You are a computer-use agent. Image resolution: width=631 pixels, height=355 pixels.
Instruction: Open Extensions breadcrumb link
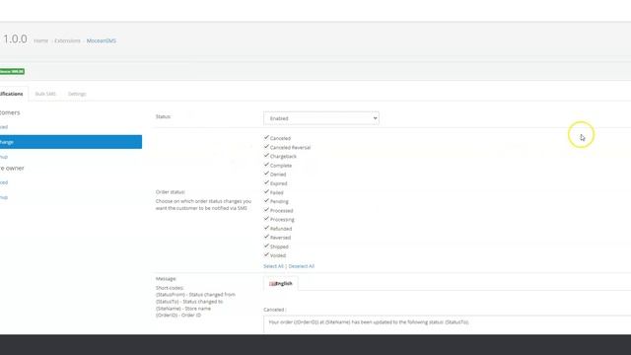tap(67, 40)
